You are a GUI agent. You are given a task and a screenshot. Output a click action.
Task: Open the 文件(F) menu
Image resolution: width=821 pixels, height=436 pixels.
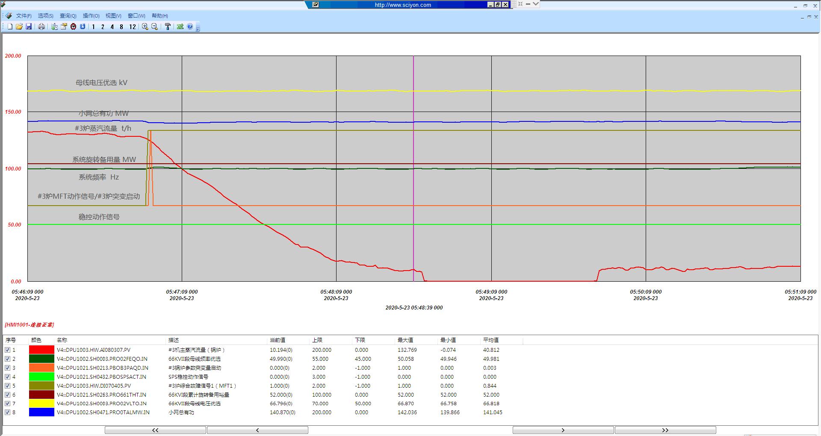click(24, 16)
